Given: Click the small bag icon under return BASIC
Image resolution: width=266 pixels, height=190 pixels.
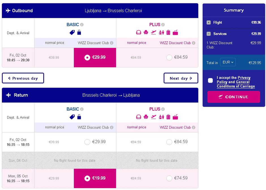Looking at the screenshot, I should (79, 117).
